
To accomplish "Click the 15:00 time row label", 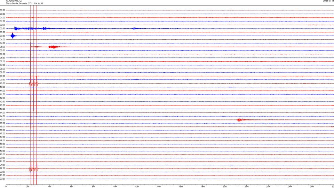I will point(2,119).
